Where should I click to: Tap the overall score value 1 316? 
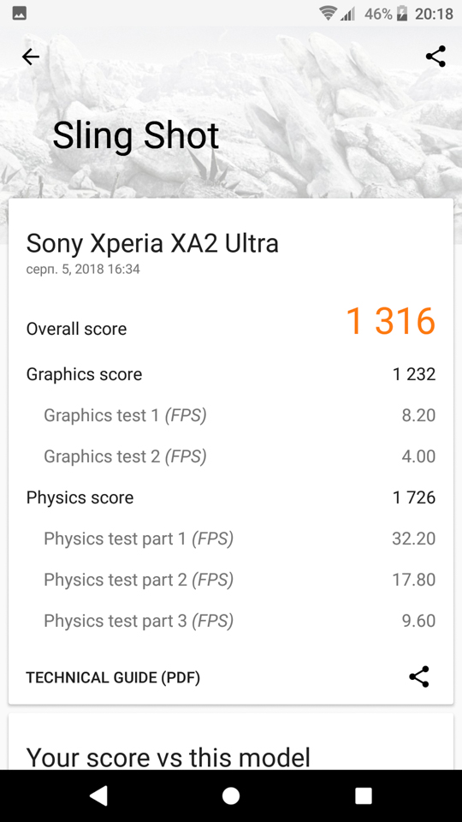click(x=391, y=321)
